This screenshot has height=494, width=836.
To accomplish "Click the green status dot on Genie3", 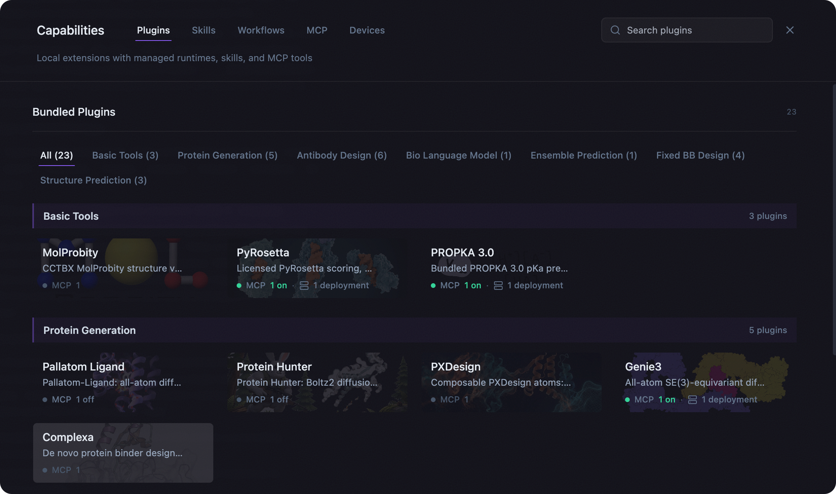I will pos(627,400).
